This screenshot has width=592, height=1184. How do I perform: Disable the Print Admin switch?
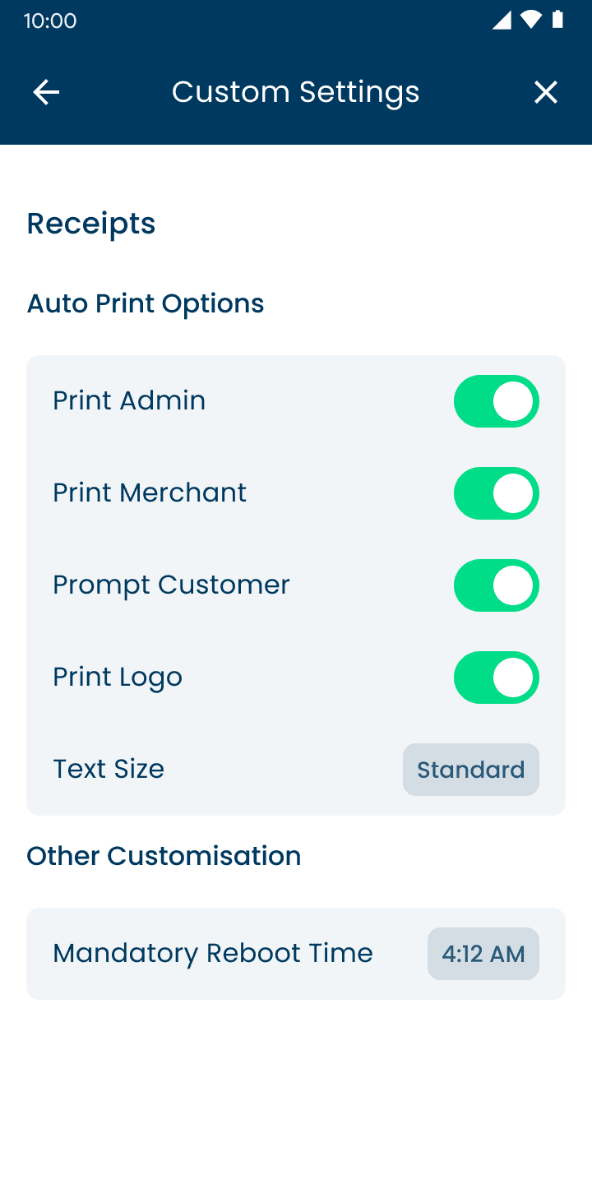497,401
